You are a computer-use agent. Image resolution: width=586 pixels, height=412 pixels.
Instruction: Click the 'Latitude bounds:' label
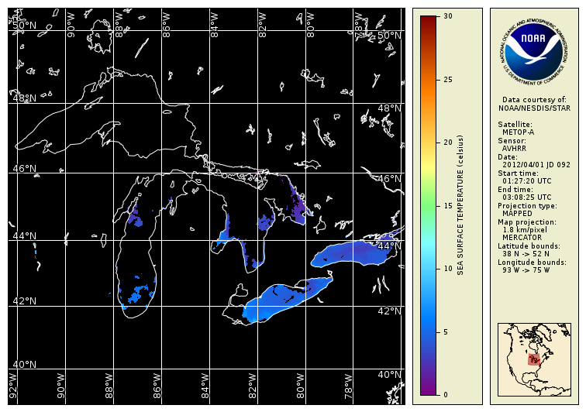pos(529,246)
